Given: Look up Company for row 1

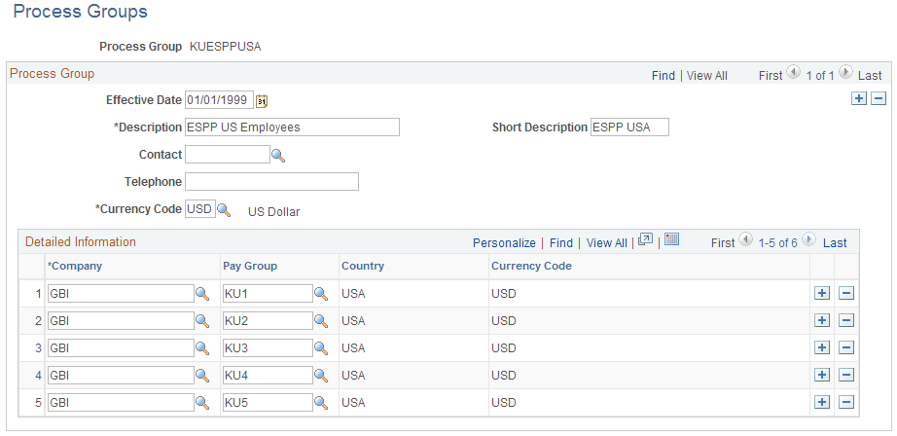Looking at the screenshot, I should (x=202, y=293).
